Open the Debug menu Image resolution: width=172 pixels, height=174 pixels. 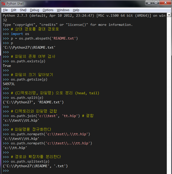click(35, 10)
